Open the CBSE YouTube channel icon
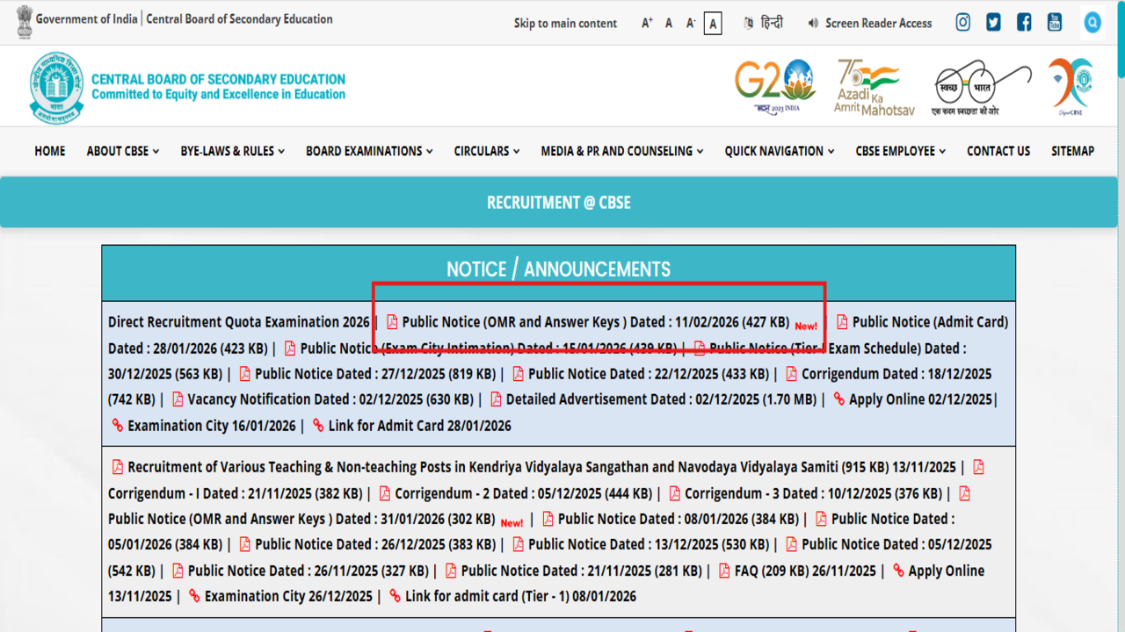The width and height of the screenshot is (1125, 632). [x=1055, y=23]
